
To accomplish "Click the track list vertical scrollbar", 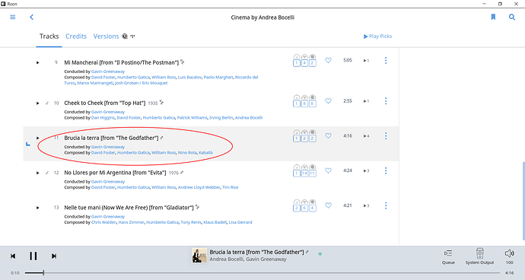I will [523, 201].
